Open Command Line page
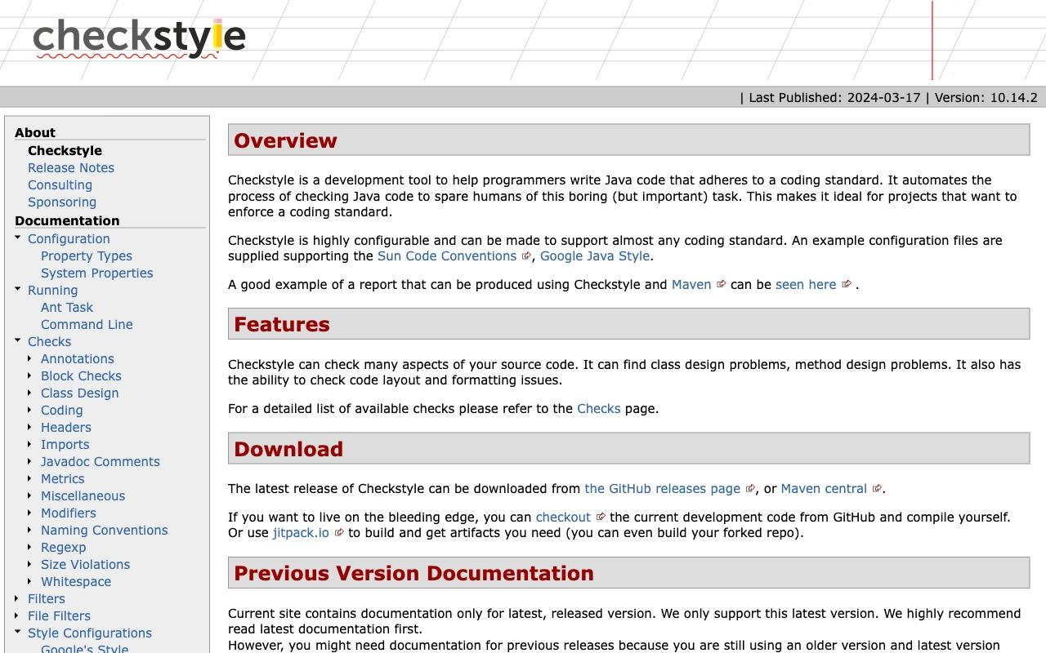The height and width of the screenshot is (653, 1046). (87, 325)
